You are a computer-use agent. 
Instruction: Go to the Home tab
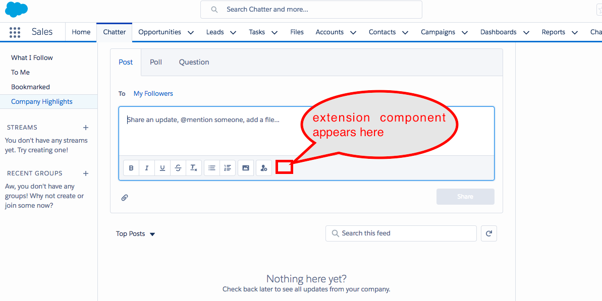tap(81, 32)
